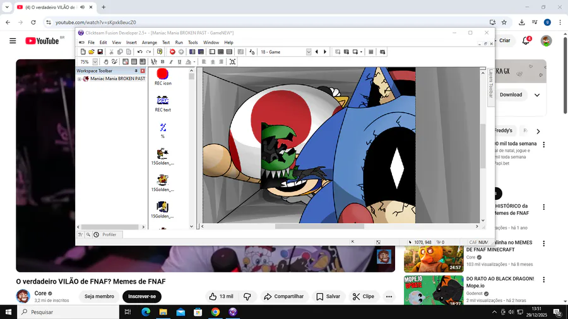
Task: Click the Salvar button
Action: pos(328,296)
